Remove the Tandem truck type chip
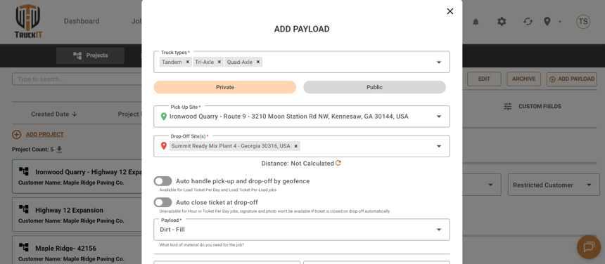605x264 pixels. click(188, 62)
